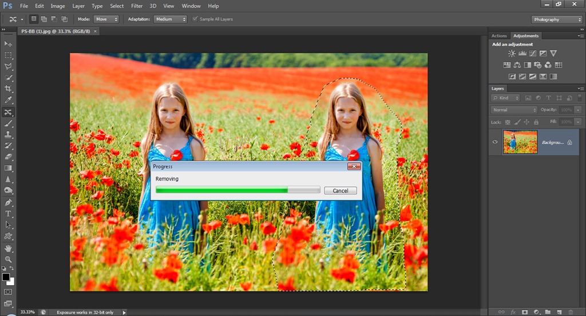Open the layer Kind filter dropdown
The width and height of the screenshot is (586, 316).
tap(505, 98)
